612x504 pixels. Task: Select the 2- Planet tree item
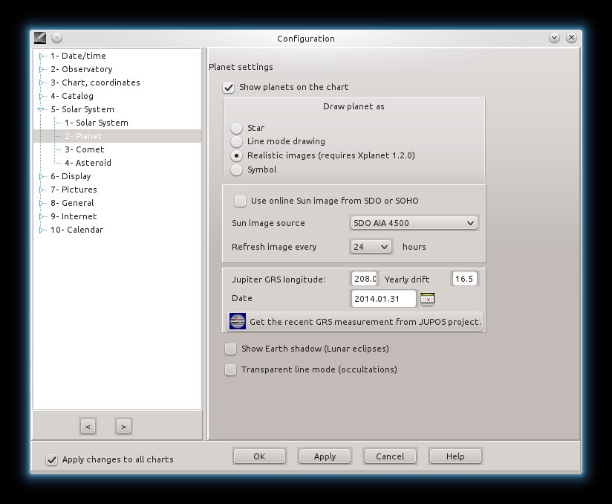click(x=83, y=136)
